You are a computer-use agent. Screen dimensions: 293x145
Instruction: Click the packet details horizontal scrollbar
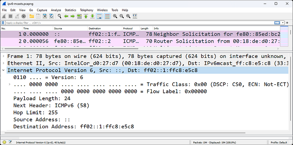(x=125, y=133)
